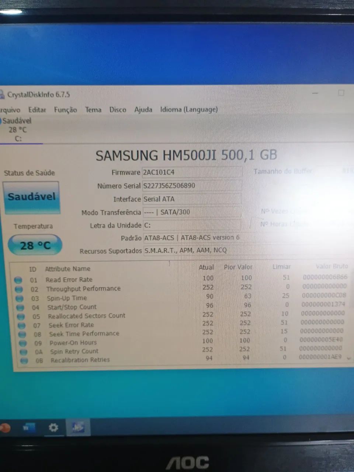
Task: Click the Valor Bruto column header
Action: pos(332,266)
